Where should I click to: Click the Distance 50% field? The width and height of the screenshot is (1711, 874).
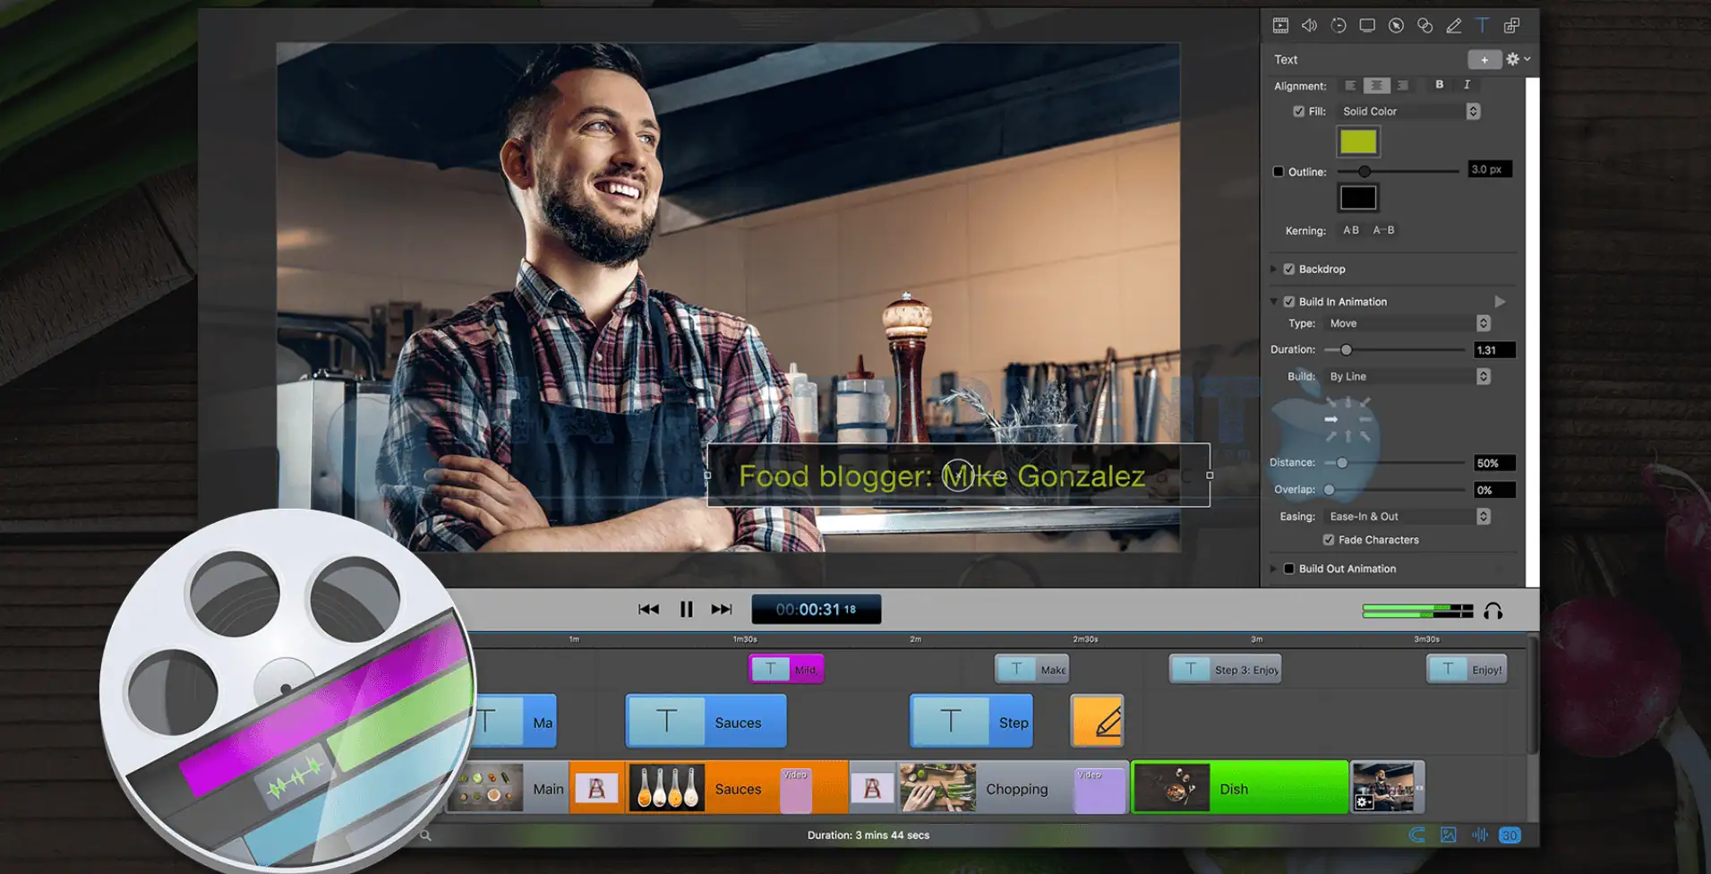[x=1494, y=463]
